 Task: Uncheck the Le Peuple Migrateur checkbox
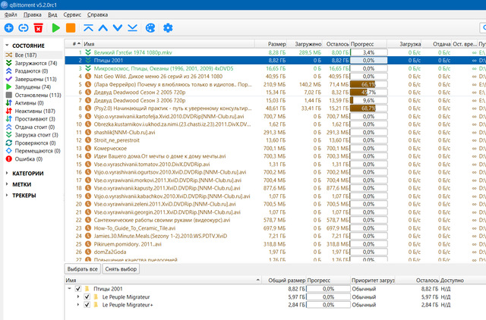click(x=87, y=296)
